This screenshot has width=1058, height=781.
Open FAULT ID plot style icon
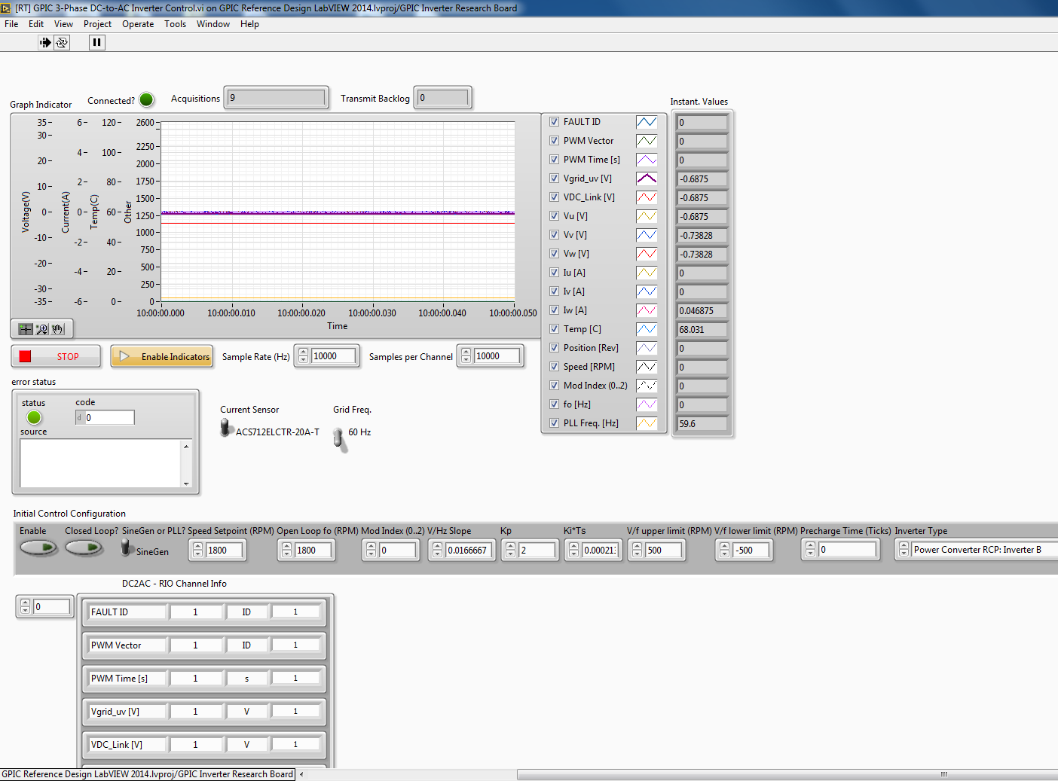point(647,122)
